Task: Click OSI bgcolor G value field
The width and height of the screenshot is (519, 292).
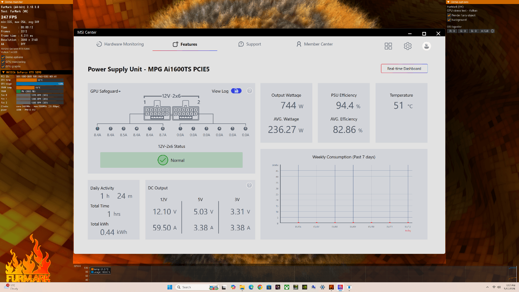Action: pyautogui.click(x=463, y=31)
